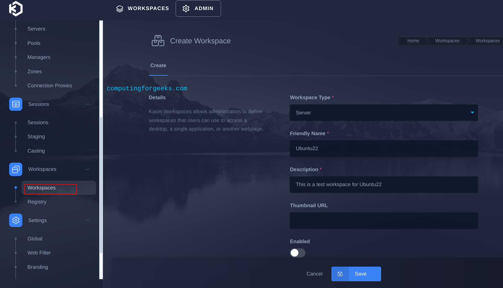This screenshot has height=288, width=503.
Task: Switch to the Create tab
Action: click(158, 65)
